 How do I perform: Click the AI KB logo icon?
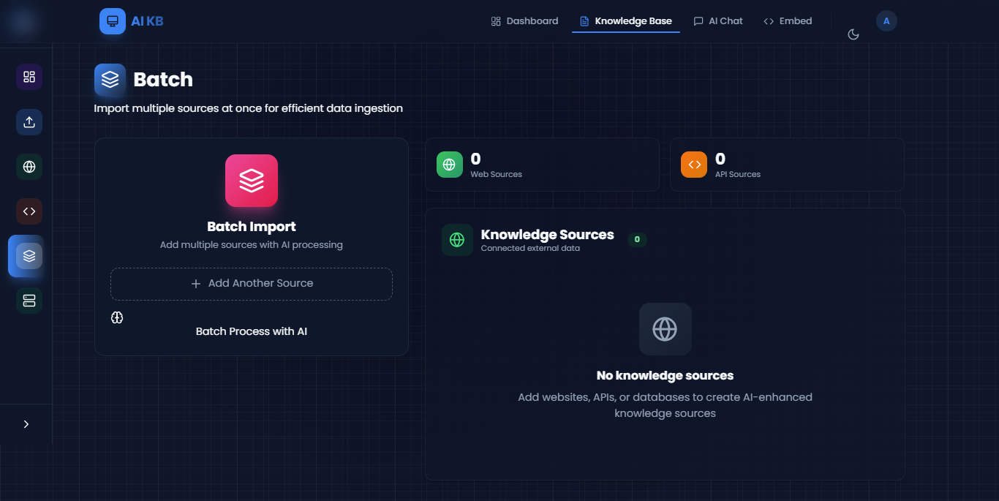coord(113,21)
